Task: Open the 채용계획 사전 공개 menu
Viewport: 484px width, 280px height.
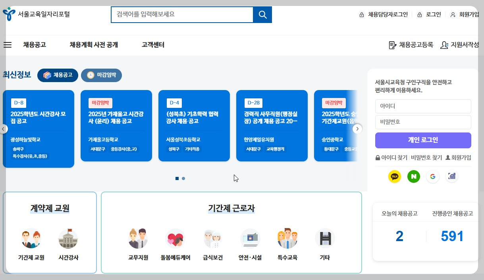Action: [x=94, y=45]
